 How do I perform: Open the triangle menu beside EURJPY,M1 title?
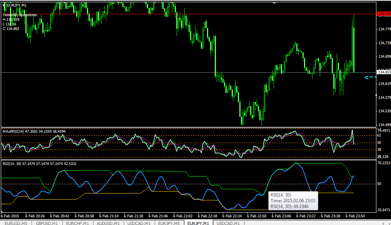click(x=4, y=5)
